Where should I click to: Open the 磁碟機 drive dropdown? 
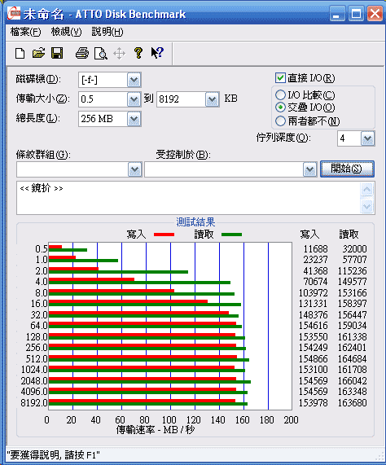click(x=134, y=80)
